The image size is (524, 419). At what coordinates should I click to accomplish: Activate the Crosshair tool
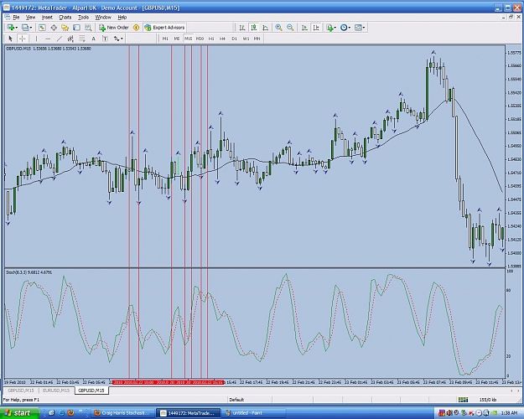pos(22,39)
